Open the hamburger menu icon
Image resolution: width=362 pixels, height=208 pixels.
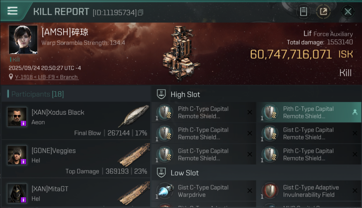[x=13, y=11]
